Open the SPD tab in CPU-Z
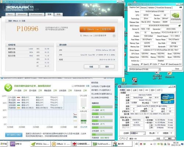184x147 pixels. tap(147, 90)
